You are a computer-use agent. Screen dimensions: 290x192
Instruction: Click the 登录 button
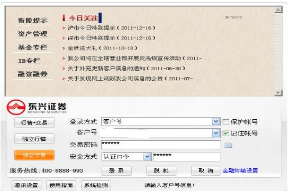[x=116, y=171]
